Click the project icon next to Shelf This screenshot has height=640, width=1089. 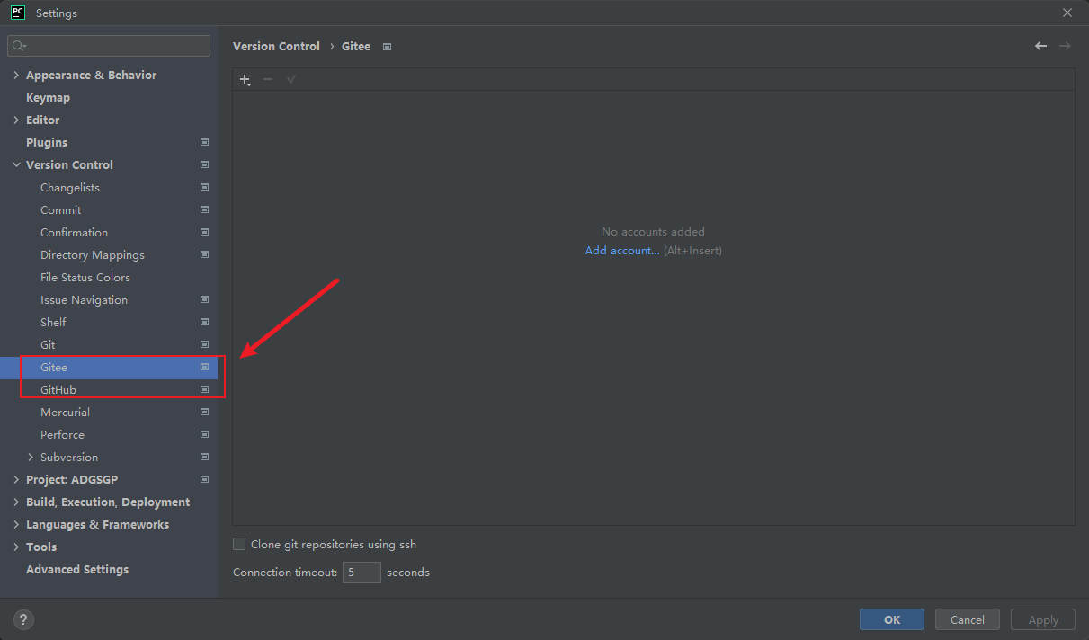(204, 322)
